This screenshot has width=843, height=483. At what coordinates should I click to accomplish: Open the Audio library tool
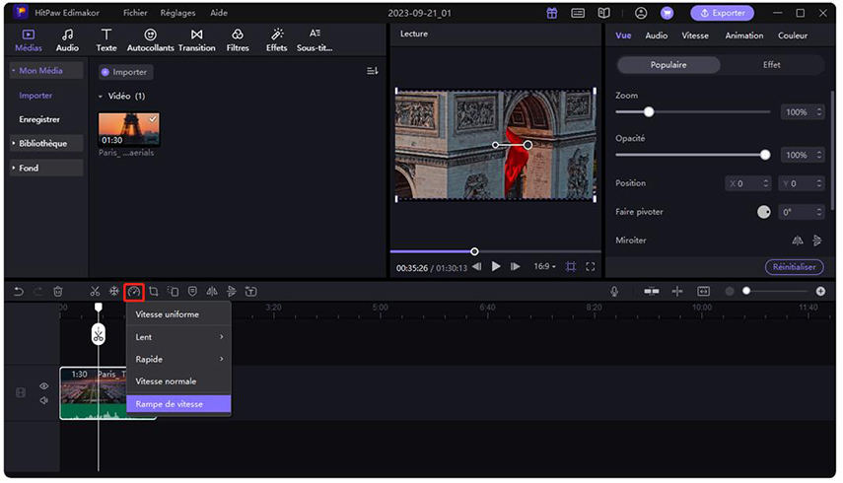pyautogui.click(x=67, y=40)
